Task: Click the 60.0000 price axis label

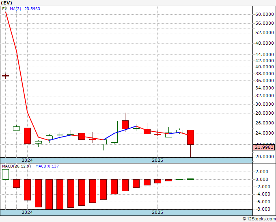Action: [264, 15]
